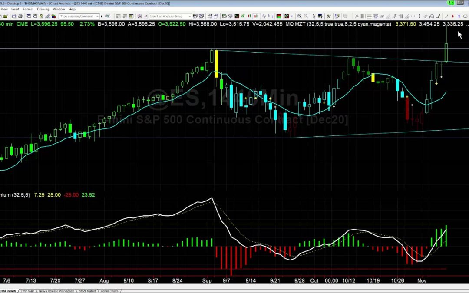469x293 pixels.
Task: Toggle the green S status indicator
Action: point(449,3)
